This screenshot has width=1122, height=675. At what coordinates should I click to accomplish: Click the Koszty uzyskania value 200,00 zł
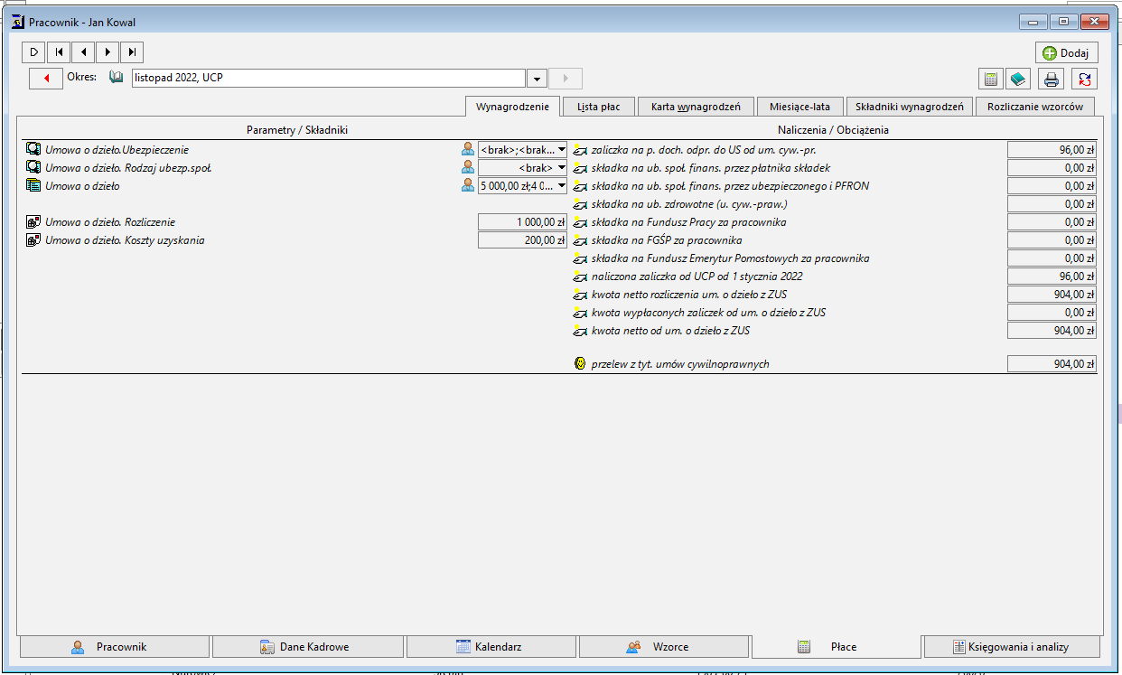pos(522,240)
